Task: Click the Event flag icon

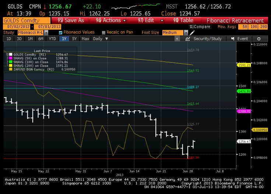Action: pyautogui.click(x=233, y=39)
